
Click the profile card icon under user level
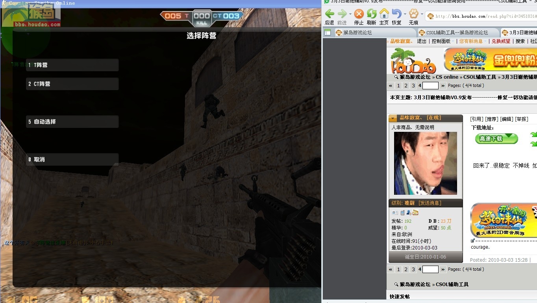pyautogui.click(x=395, y=212)
